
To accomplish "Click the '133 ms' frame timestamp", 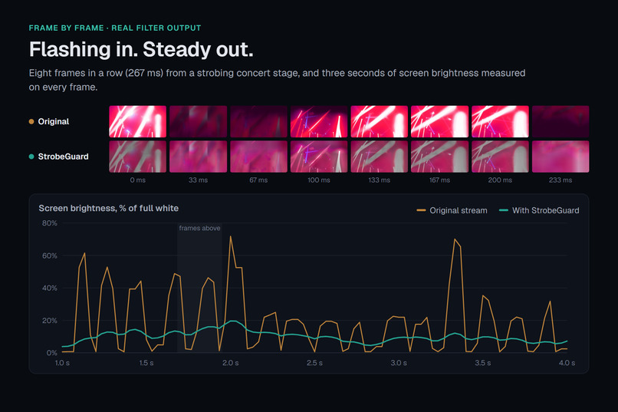I will 379,180.
